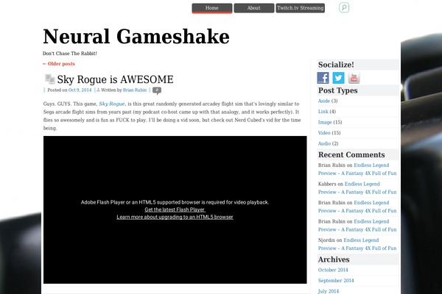Open September 2014 archive
This screenshot has height=294, width=442.
tap(336, 281)
